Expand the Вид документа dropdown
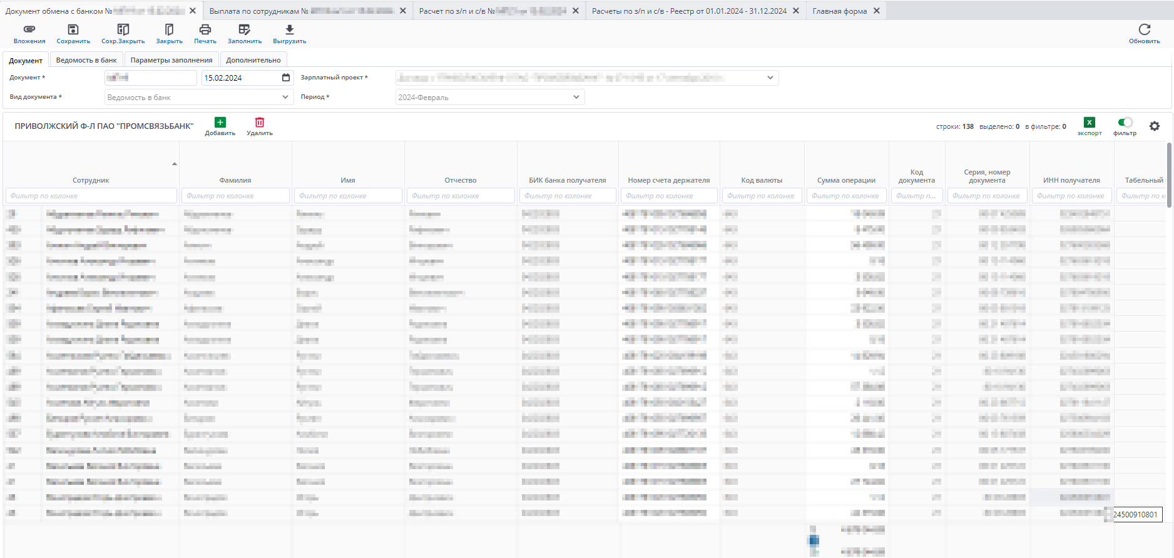 285,97
